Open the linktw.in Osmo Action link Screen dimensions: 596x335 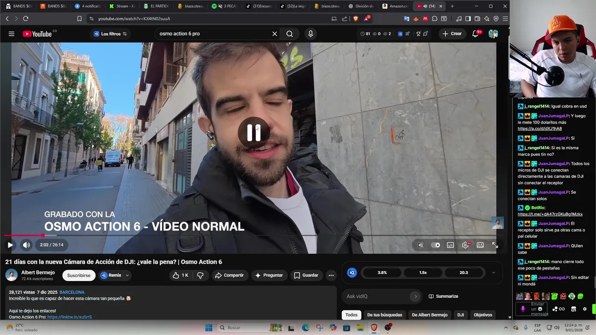69,317
